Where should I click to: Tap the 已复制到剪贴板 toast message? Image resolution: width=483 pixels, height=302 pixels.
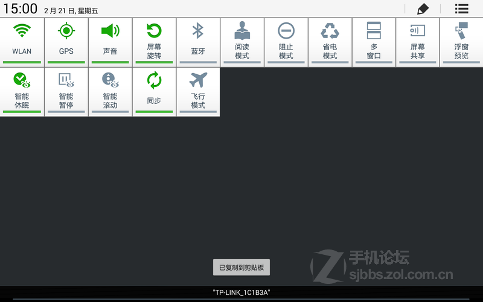pos(241,267)
